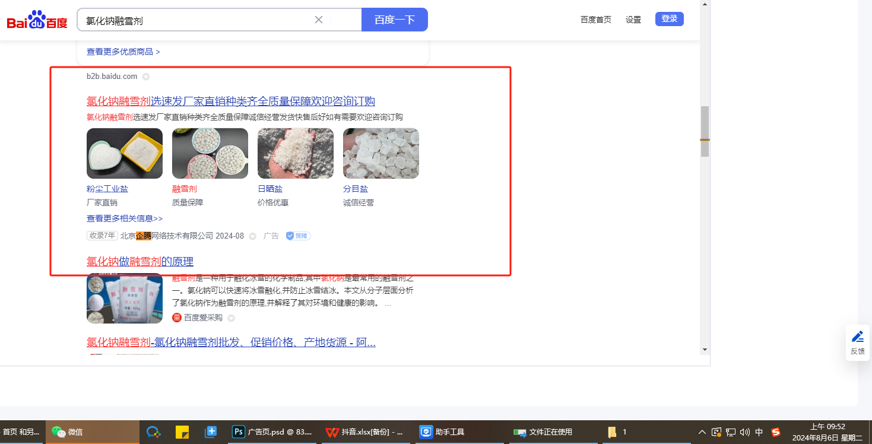Click the network tray icon
Image resolution: width=872 pixels, height=444 pixels.
point(731,432)
